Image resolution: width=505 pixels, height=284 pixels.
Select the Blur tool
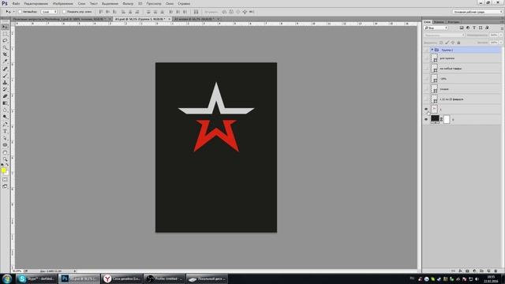[x=5, y=110]
